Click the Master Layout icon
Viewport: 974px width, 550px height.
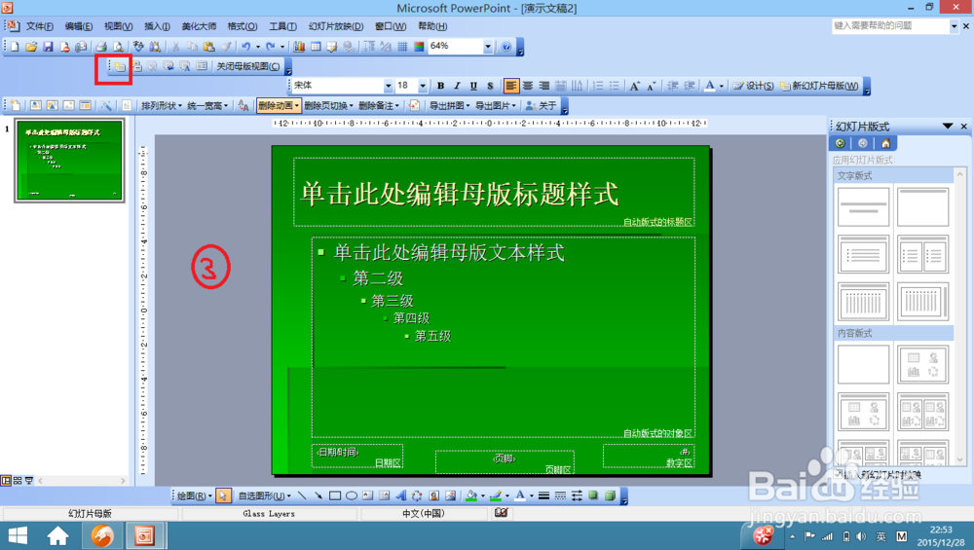202,66
